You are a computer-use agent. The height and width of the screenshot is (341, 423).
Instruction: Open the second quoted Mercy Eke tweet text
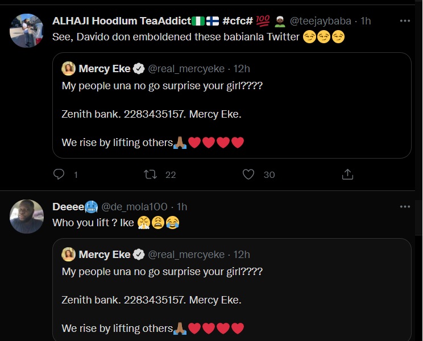click(162, 300)
